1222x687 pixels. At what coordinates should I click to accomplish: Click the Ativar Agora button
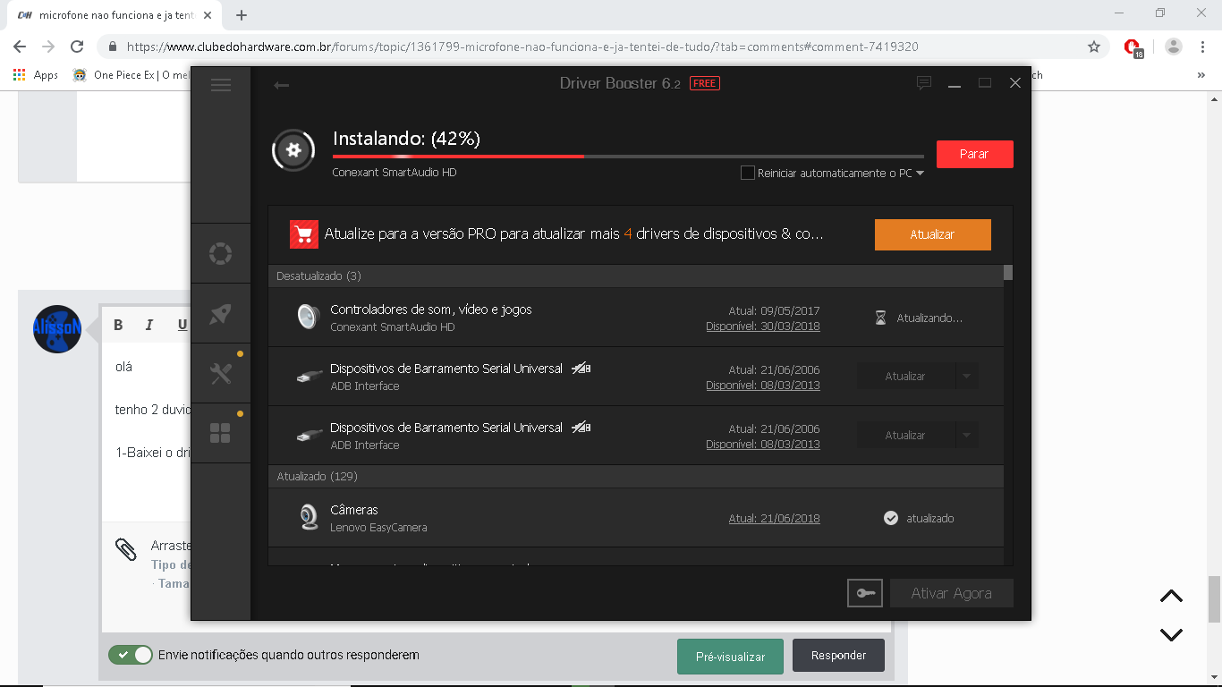click(x=951, y=593)
